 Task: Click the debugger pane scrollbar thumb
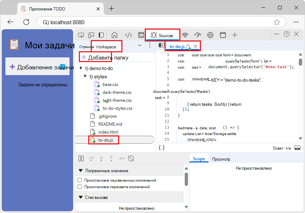tap(186, 179)
